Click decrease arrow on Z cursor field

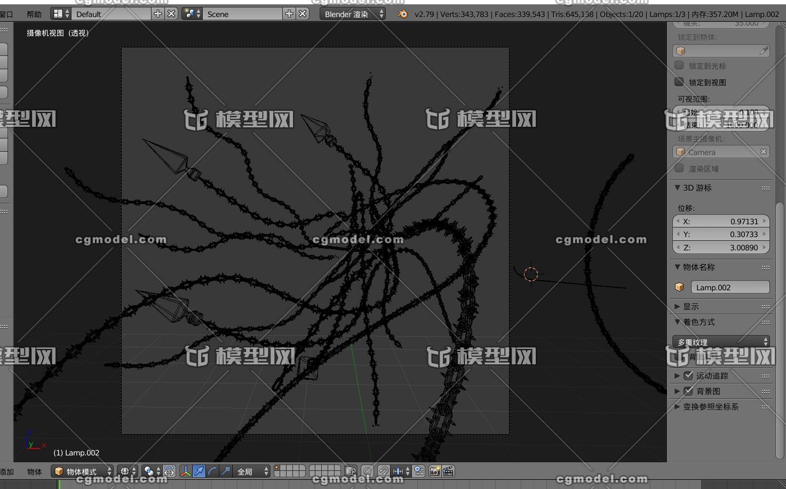tap(678, 247)
